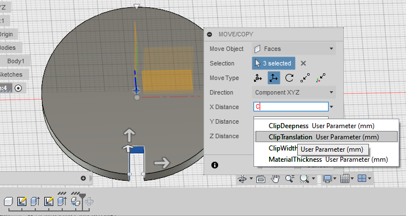Viewport: 406px width, 216px height.
Task: Open the Direction dropdown showing Component XYZ
Action: click(x=294, y=92)
